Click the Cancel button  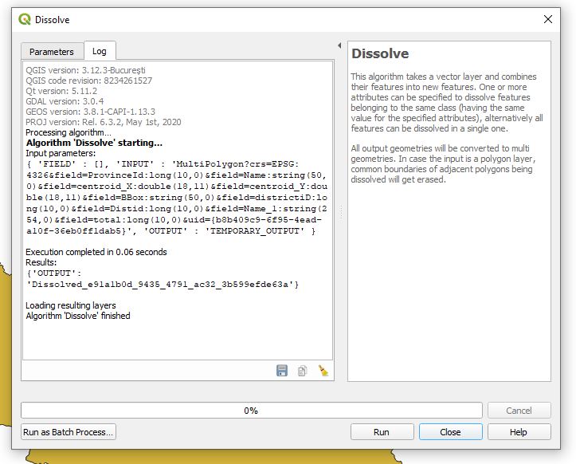[x=519, y=411]
